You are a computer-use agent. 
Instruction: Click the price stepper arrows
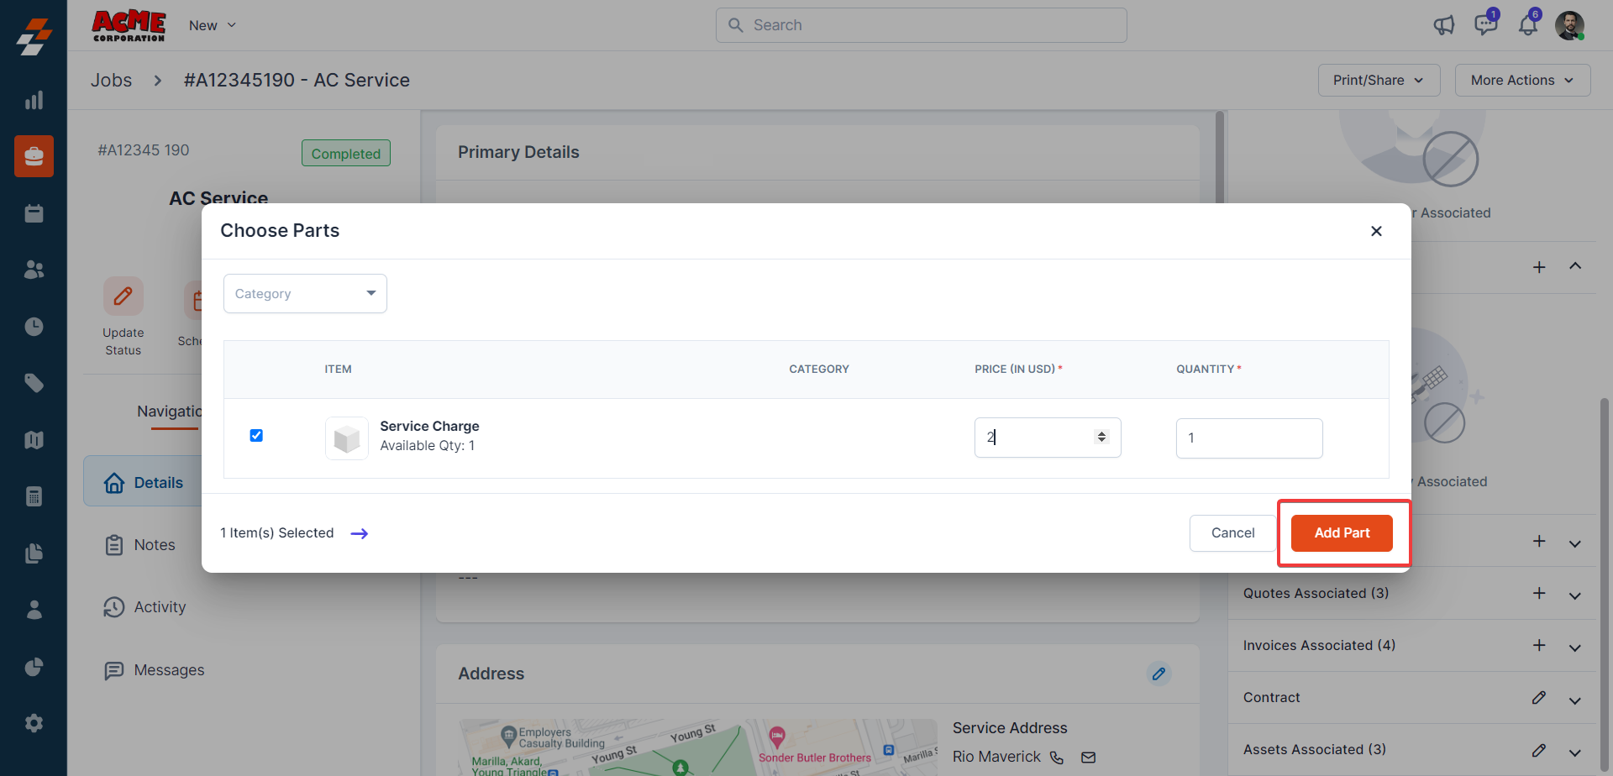coord(1101,437)
